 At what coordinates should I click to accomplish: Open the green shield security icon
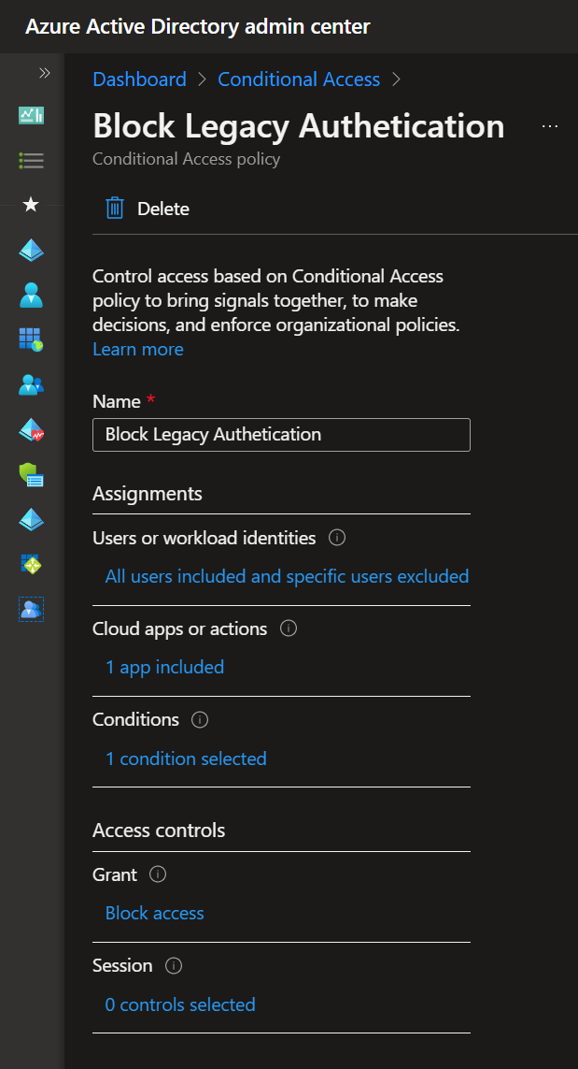(x=32, y=475)
